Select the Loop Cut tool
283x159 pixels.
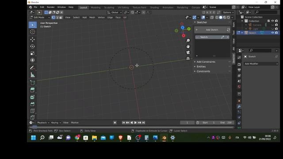click(32, 111)
